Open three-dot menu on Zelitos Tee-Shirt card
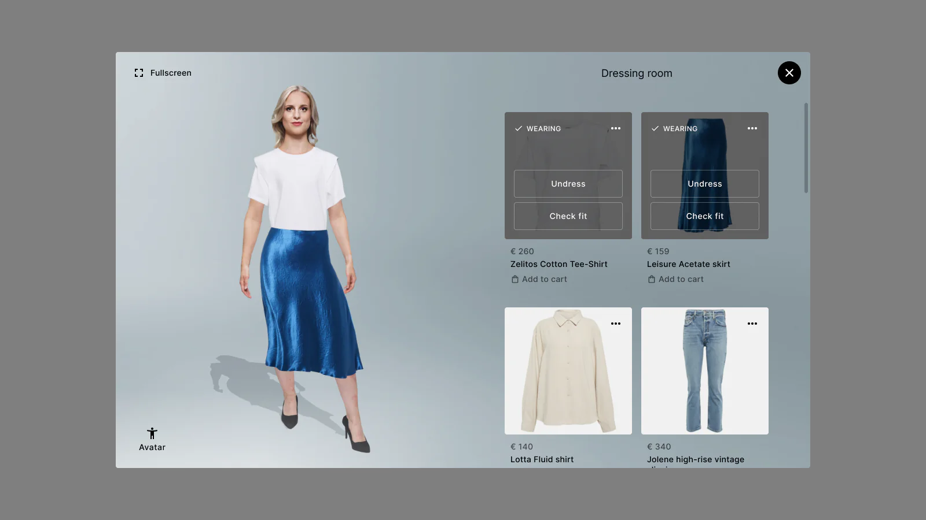926x520 pixels. pos(615,128)
